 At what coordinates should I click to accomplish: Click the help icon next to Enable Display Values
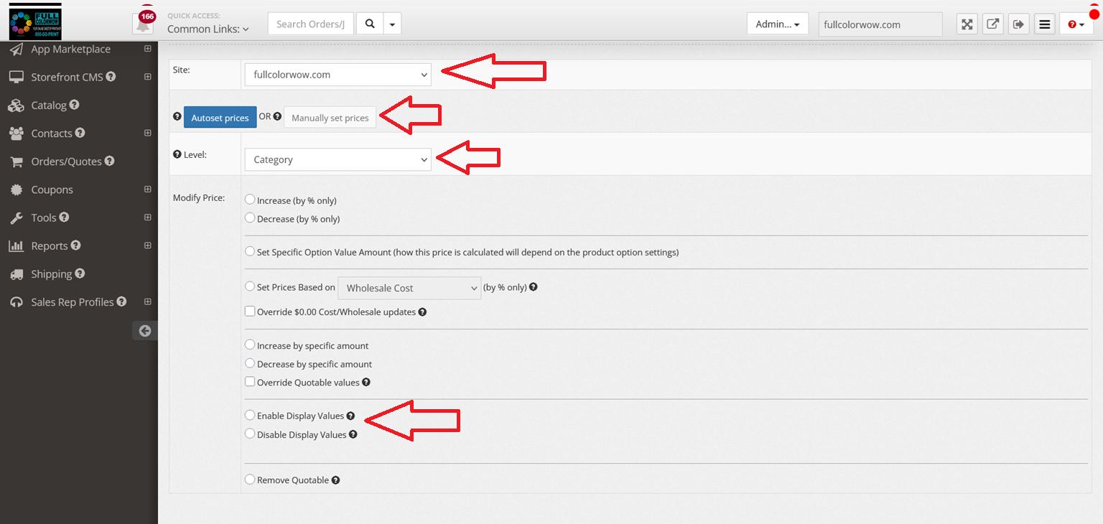tap(350, 416)
